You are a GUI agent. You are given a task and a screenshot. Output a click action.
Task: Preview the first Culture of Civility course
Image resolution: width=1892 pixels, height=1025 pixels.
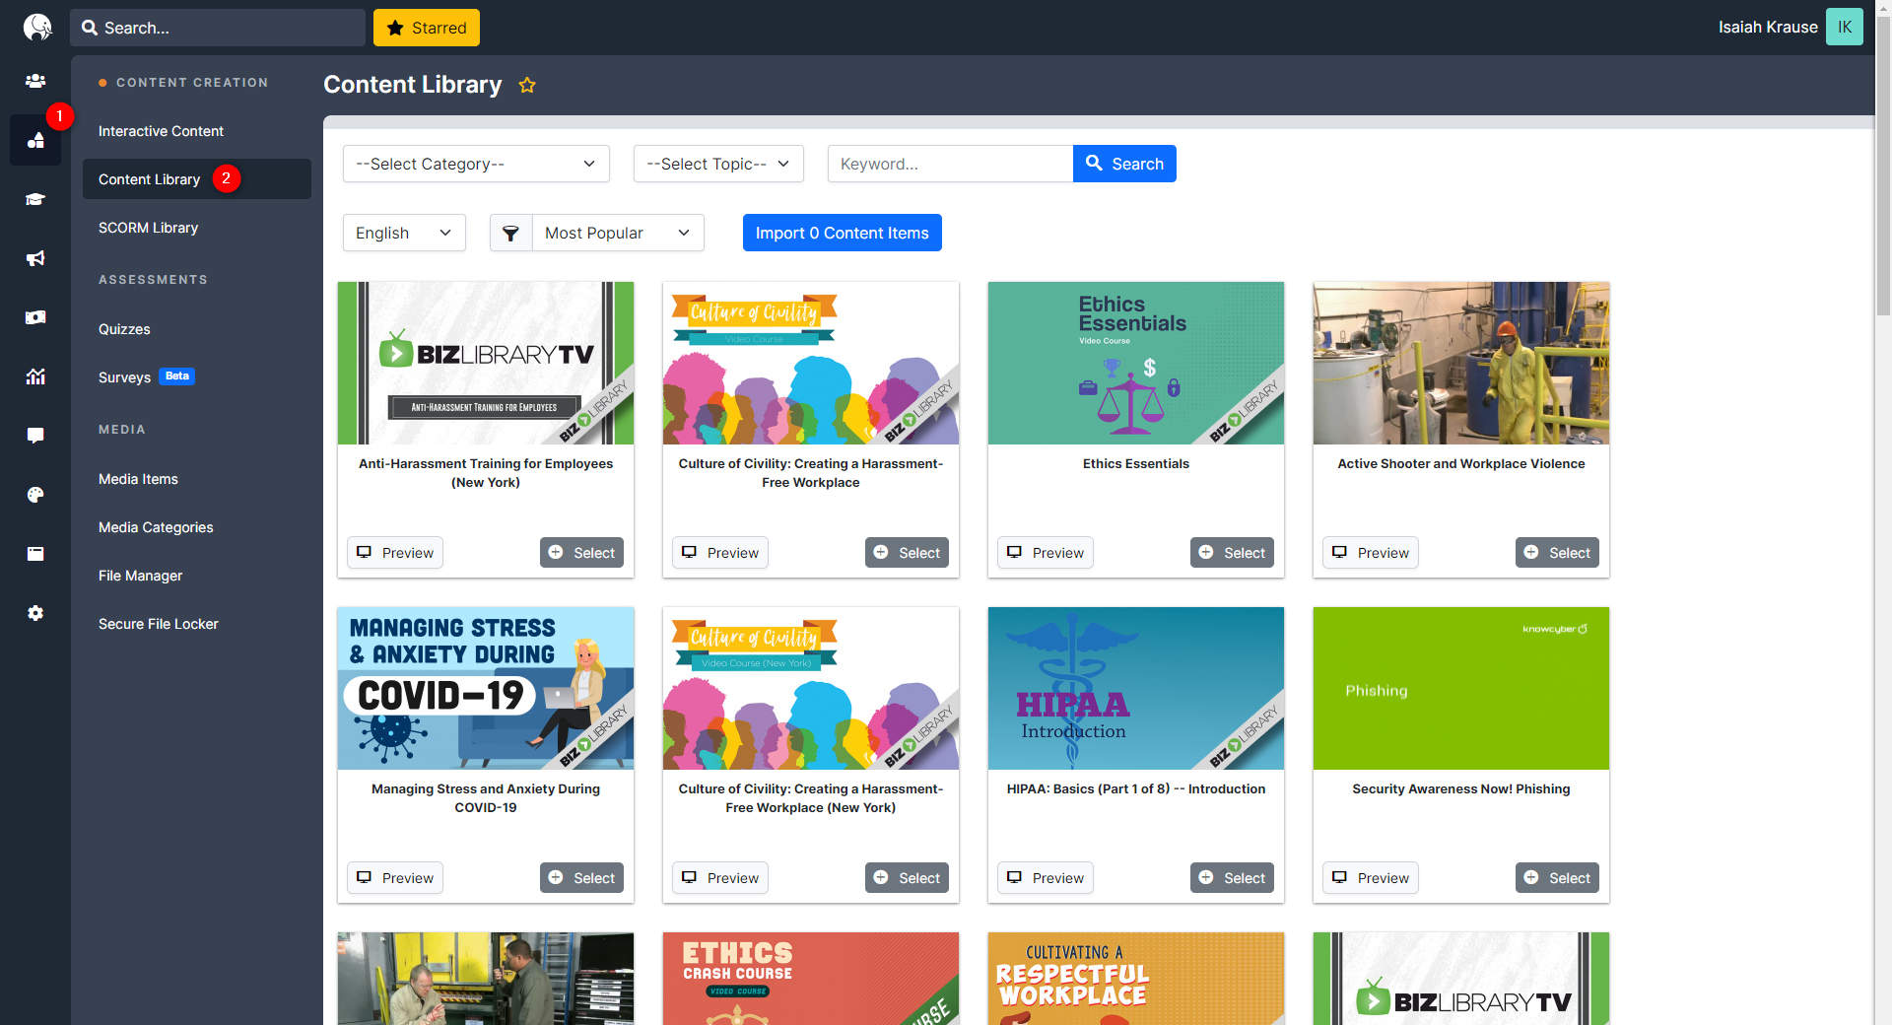point(720,553)
